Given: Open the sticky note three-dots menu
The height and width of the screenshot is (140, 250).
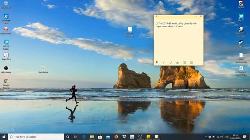Looking at the screenshot, I should [x=196, y=16].
